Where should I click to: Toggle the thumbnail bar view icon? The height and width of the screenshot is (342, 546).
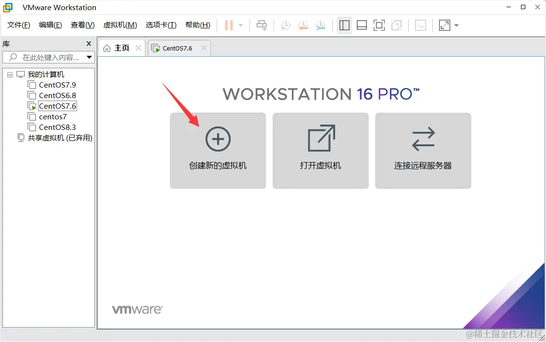pos(362,25)
